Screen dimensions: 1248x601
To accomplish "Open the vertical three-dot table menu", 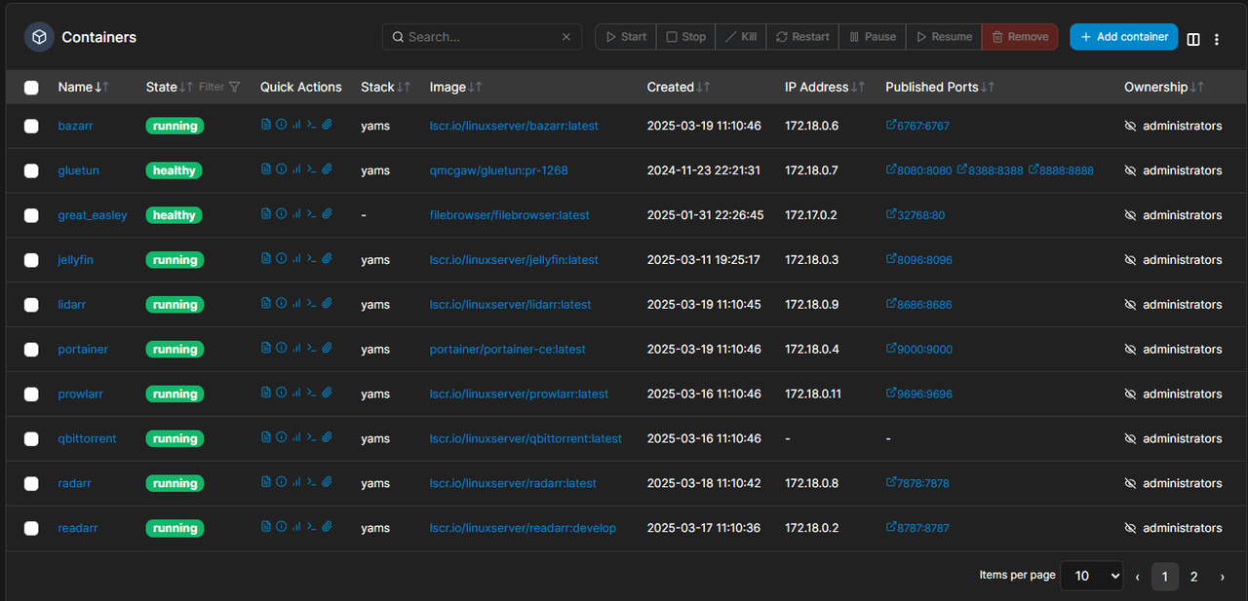I will click(x=1217, y=39).
